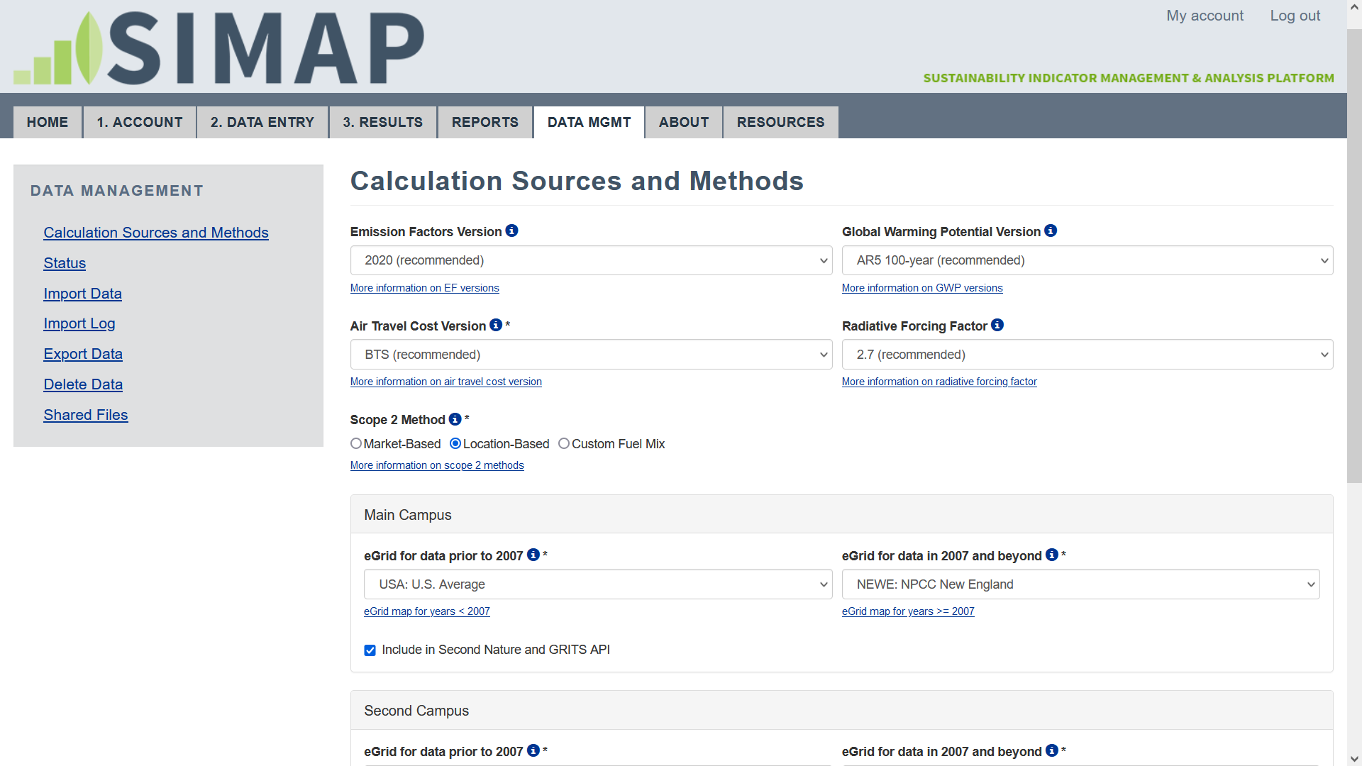Click the Global Warming Potential Version info icon
This screenshot has width=1362, height=766.
(x=1051, y=231)
